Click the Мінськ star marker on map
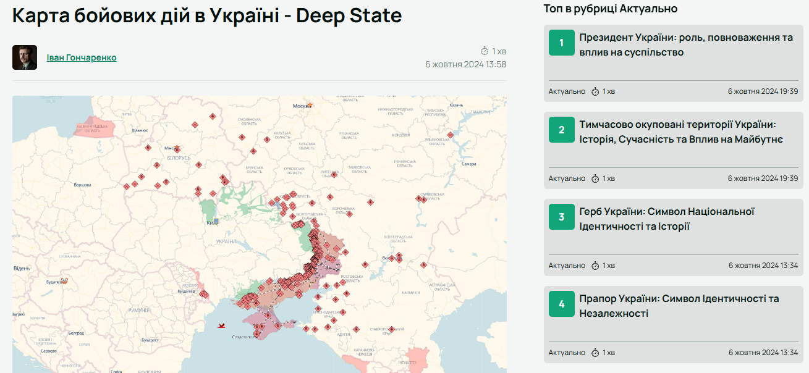Viewport: 809px width, 373px height. [177, 148]
